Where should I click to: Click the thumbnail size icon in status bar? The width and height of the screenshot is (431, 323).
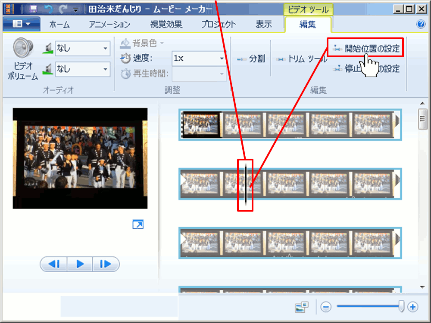(302, 307)
